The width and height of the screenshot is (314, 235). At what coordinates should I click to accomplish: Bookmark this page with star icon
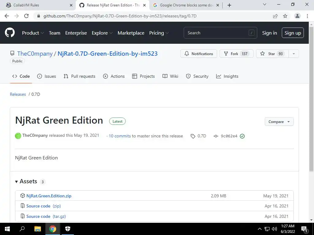click(285, 16)
